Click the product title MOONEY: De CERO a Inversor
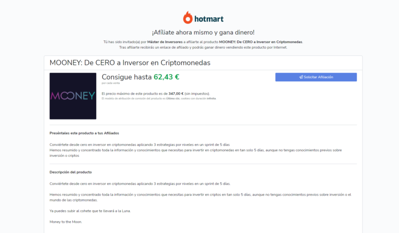399x233 pixels. [x=130, y=63]
